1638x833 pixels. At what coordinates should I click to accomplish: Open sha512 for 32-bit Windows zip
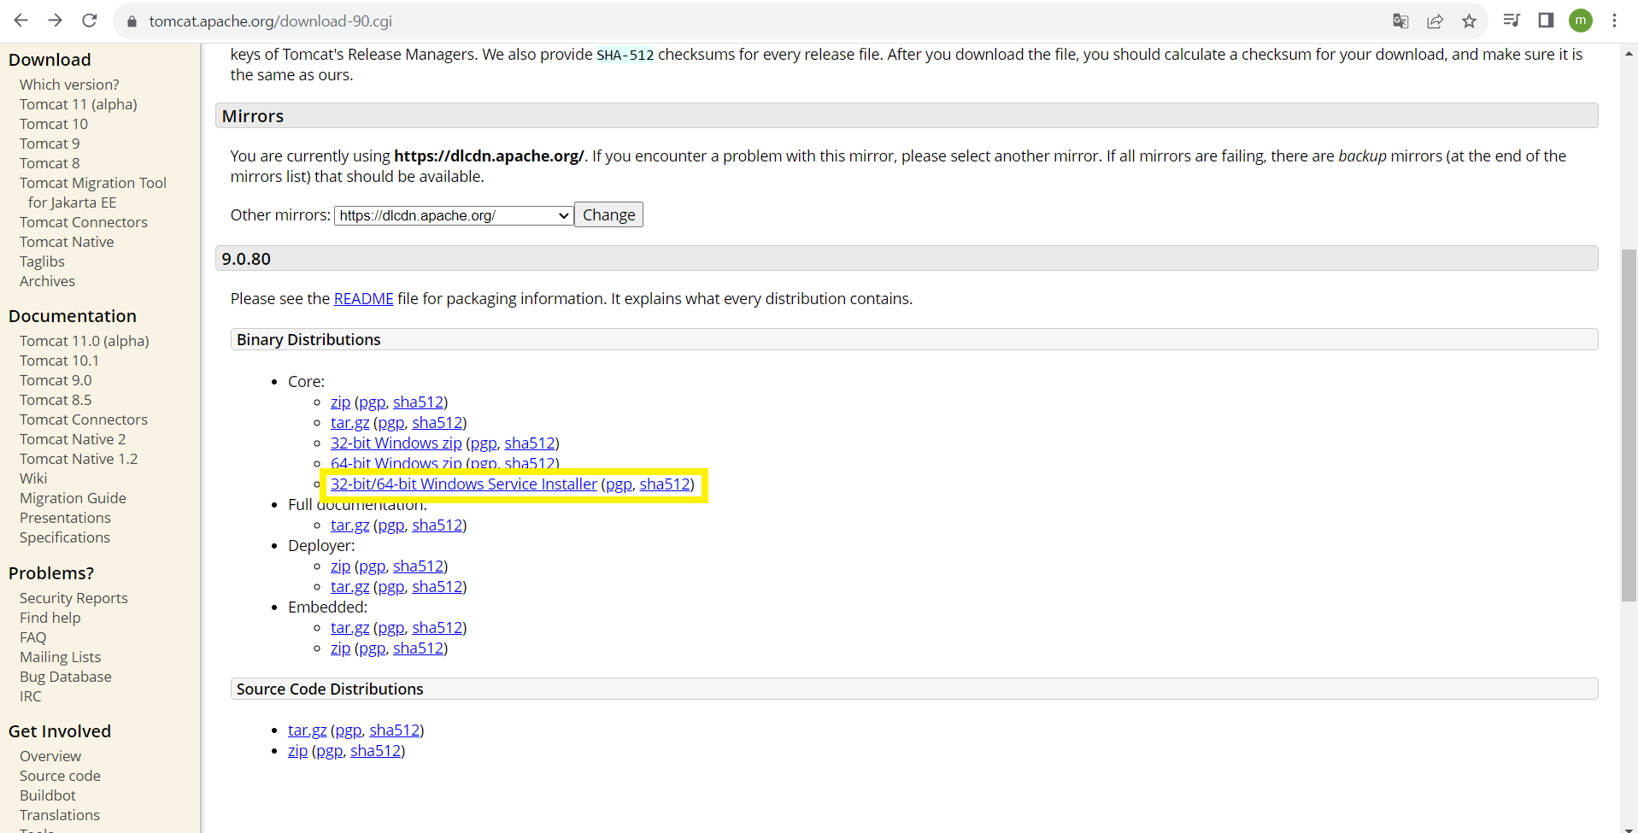[x=530, y=443]
